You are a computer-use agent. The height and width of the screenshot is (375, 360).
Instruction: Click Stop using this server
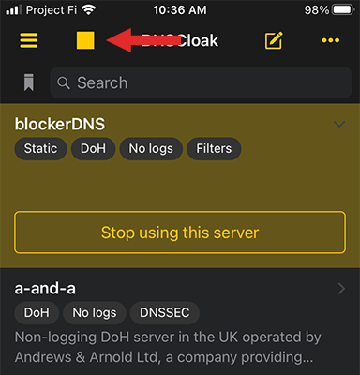180,232
